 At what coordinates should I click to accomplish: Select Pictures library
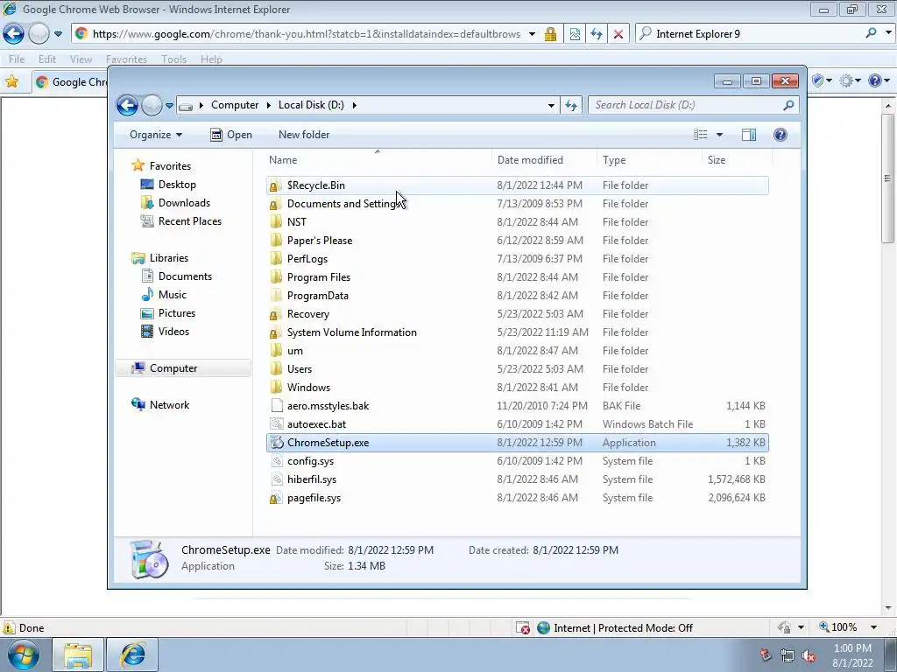coord(177,313)
